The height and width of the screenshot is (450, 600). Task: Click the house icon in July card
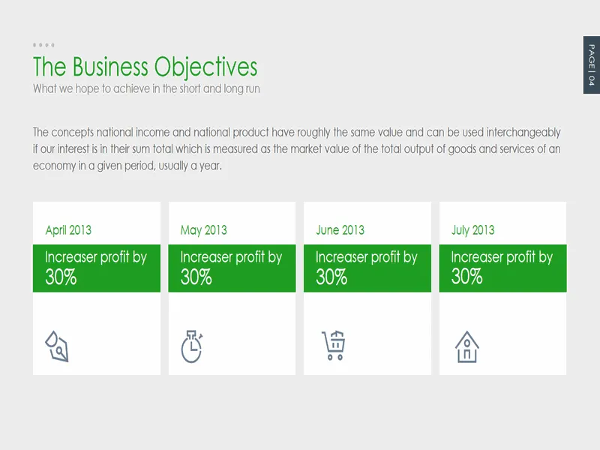(466, 346)
